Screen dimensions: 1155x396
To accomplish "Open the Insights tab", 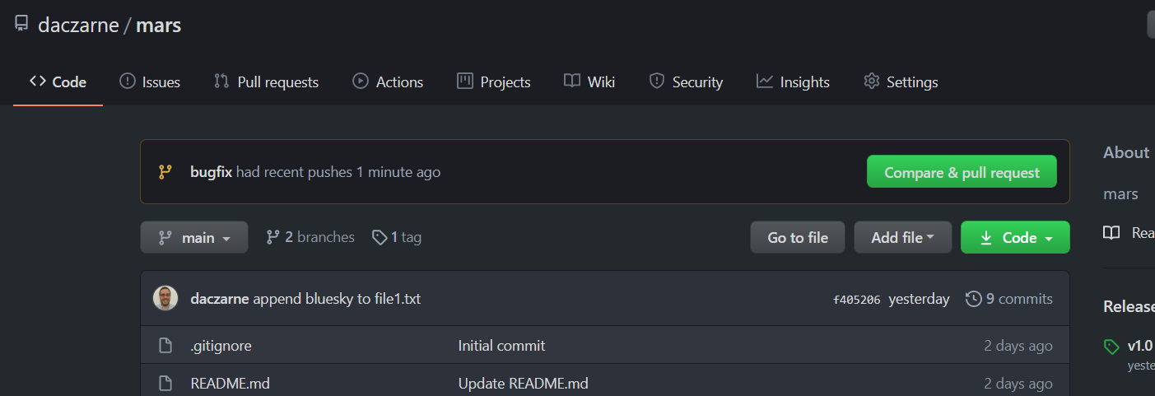I will point(793,82).
